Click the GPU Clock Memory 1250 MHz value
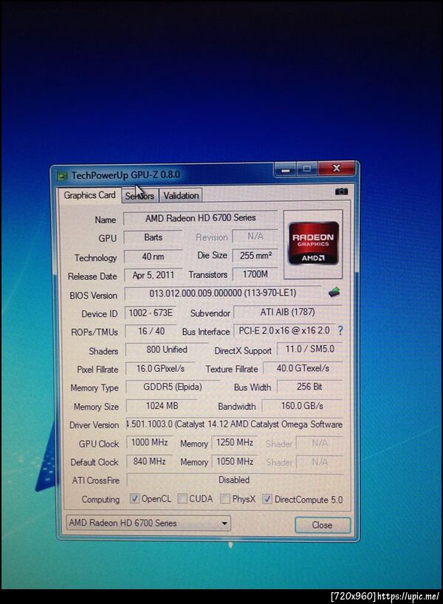The image size is (443, 604). 234,443
